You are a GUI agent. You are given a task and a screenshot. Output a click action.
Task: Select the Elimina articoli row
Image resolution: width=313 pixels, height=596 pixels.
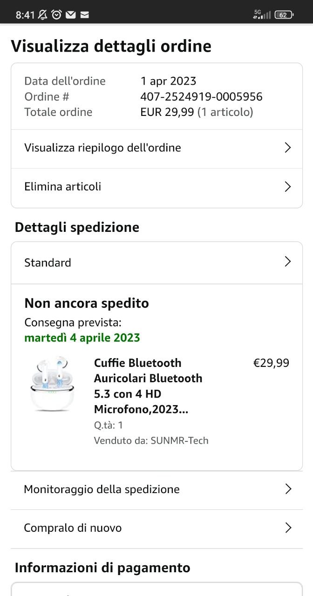(x=63, y=187)
